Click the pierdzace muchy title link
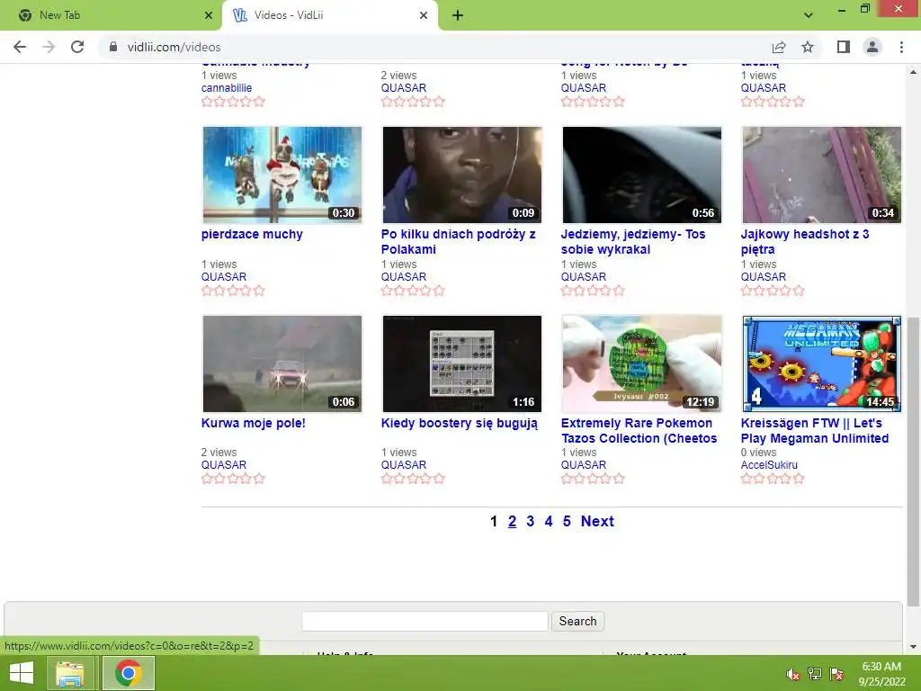Image resolution: width=921 pixels, height=691 pixels. [252, 234]
